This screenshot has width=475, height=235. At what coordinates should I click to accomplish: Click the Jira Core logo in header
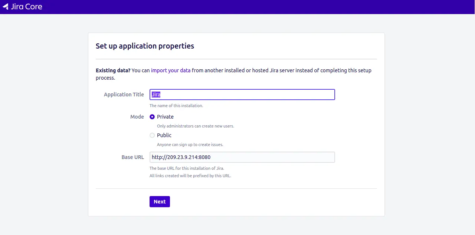click(22, 7)
